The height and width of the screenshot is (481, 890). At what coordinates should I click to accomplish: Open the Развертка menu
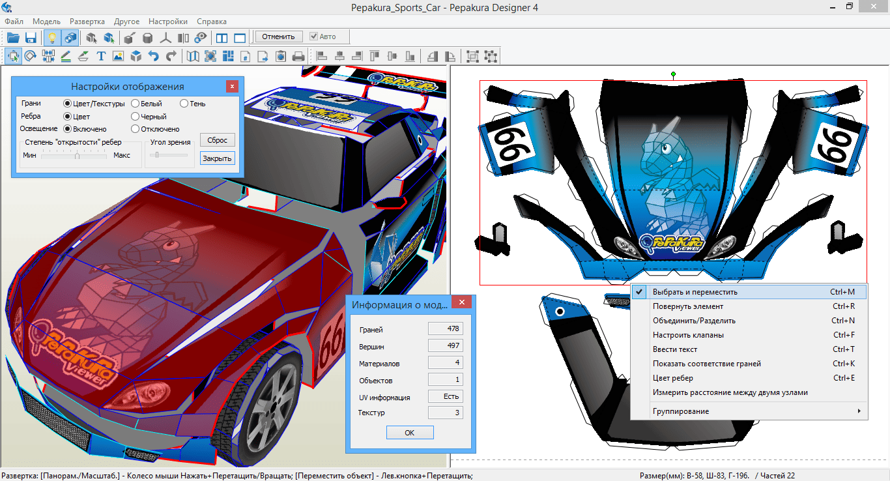(87, 22)
